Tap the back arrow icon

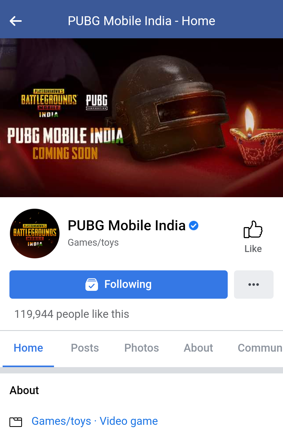(15, 21)
